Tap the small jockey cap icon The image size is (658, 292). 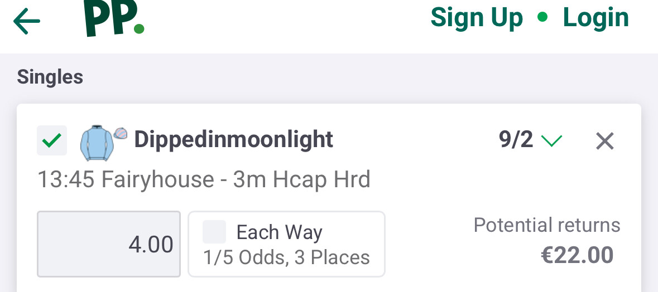(x=121, y=133)
